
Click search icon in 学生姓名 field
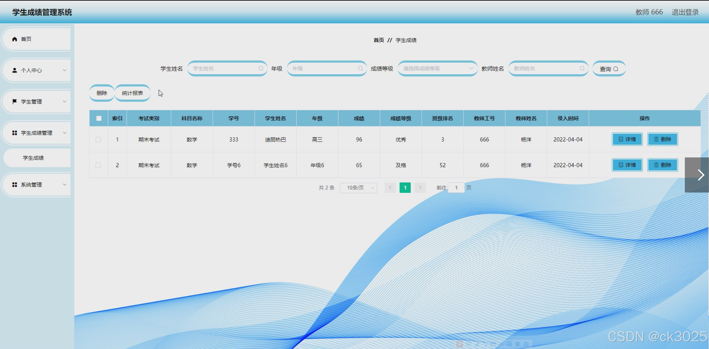pos(261,68)
